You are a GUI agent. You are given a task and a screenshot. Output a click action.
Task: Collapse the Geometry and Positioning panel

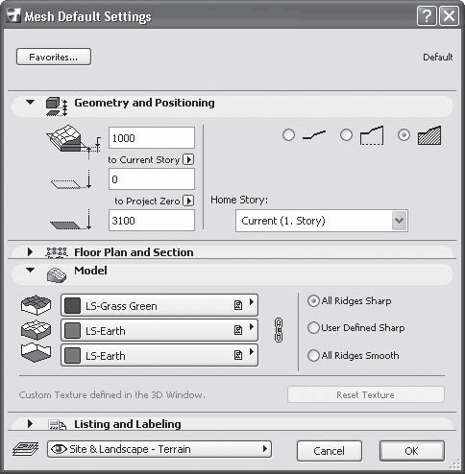(x=30, y=103)
